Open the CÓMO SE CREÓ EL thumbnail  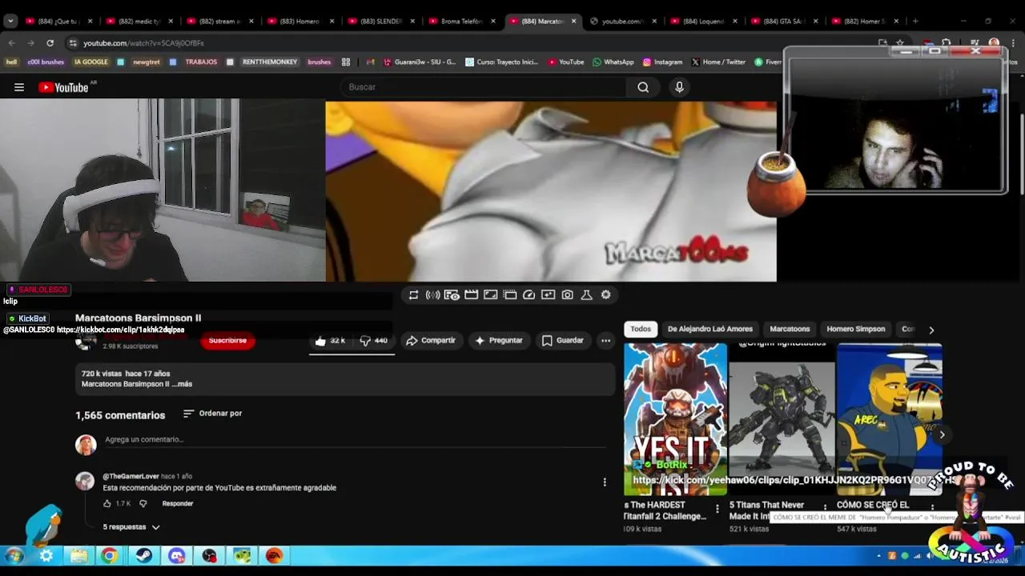pyautogui.click(x=890, y=419)
